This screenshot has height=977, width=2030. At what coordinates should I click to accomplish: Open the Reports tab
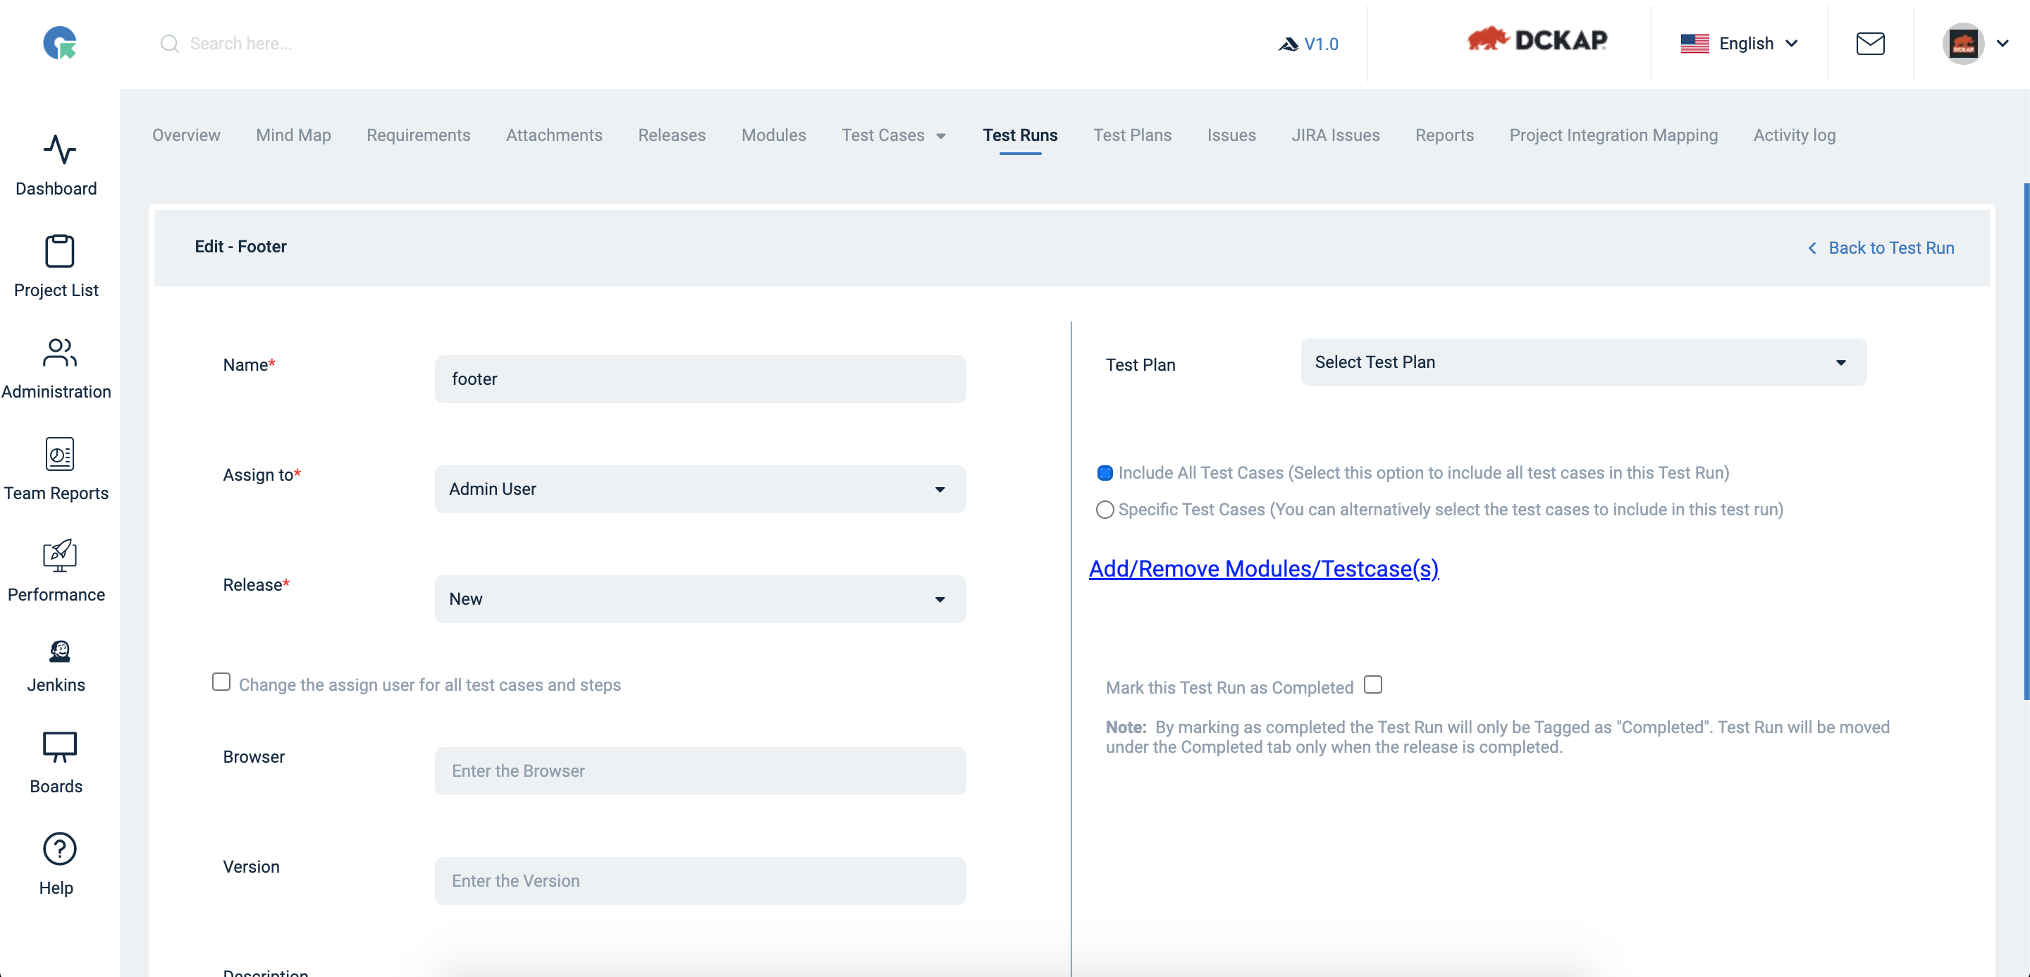tap(1444, 135)
